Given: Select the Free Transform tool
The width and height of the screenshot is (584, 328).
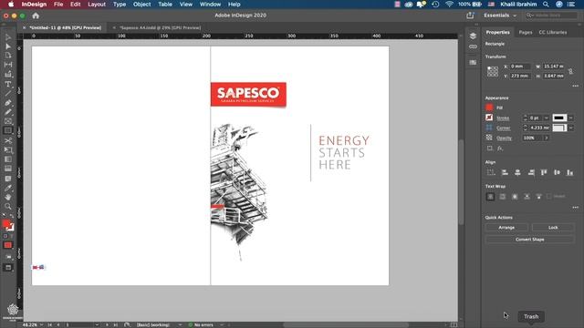Looking at the screenshot, I should (8, 149).
